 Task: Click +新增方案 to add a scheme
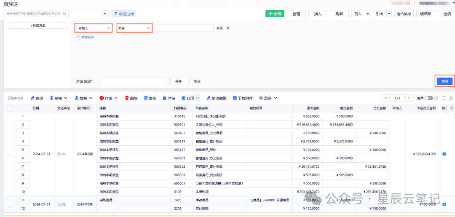[x=38, y=26]
